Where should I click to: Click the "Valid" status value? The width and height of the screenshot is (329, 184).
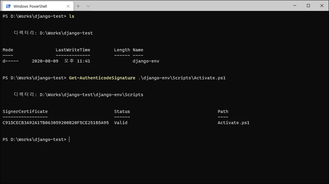pos(121,123)
